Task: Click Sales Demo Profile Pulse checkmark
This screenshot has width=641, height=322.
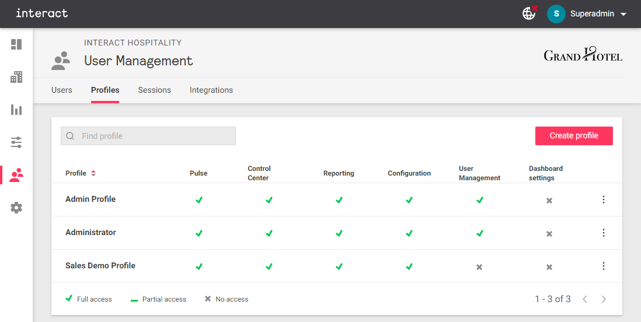Action: click(198, 267)
